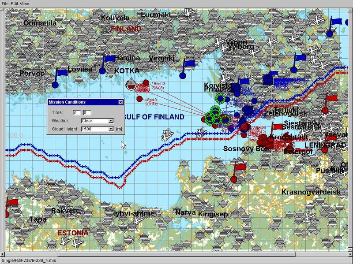The image size is (353, 264).
Task: Click the horizontal scrollbar thumb
Action: tap(176, 254)
